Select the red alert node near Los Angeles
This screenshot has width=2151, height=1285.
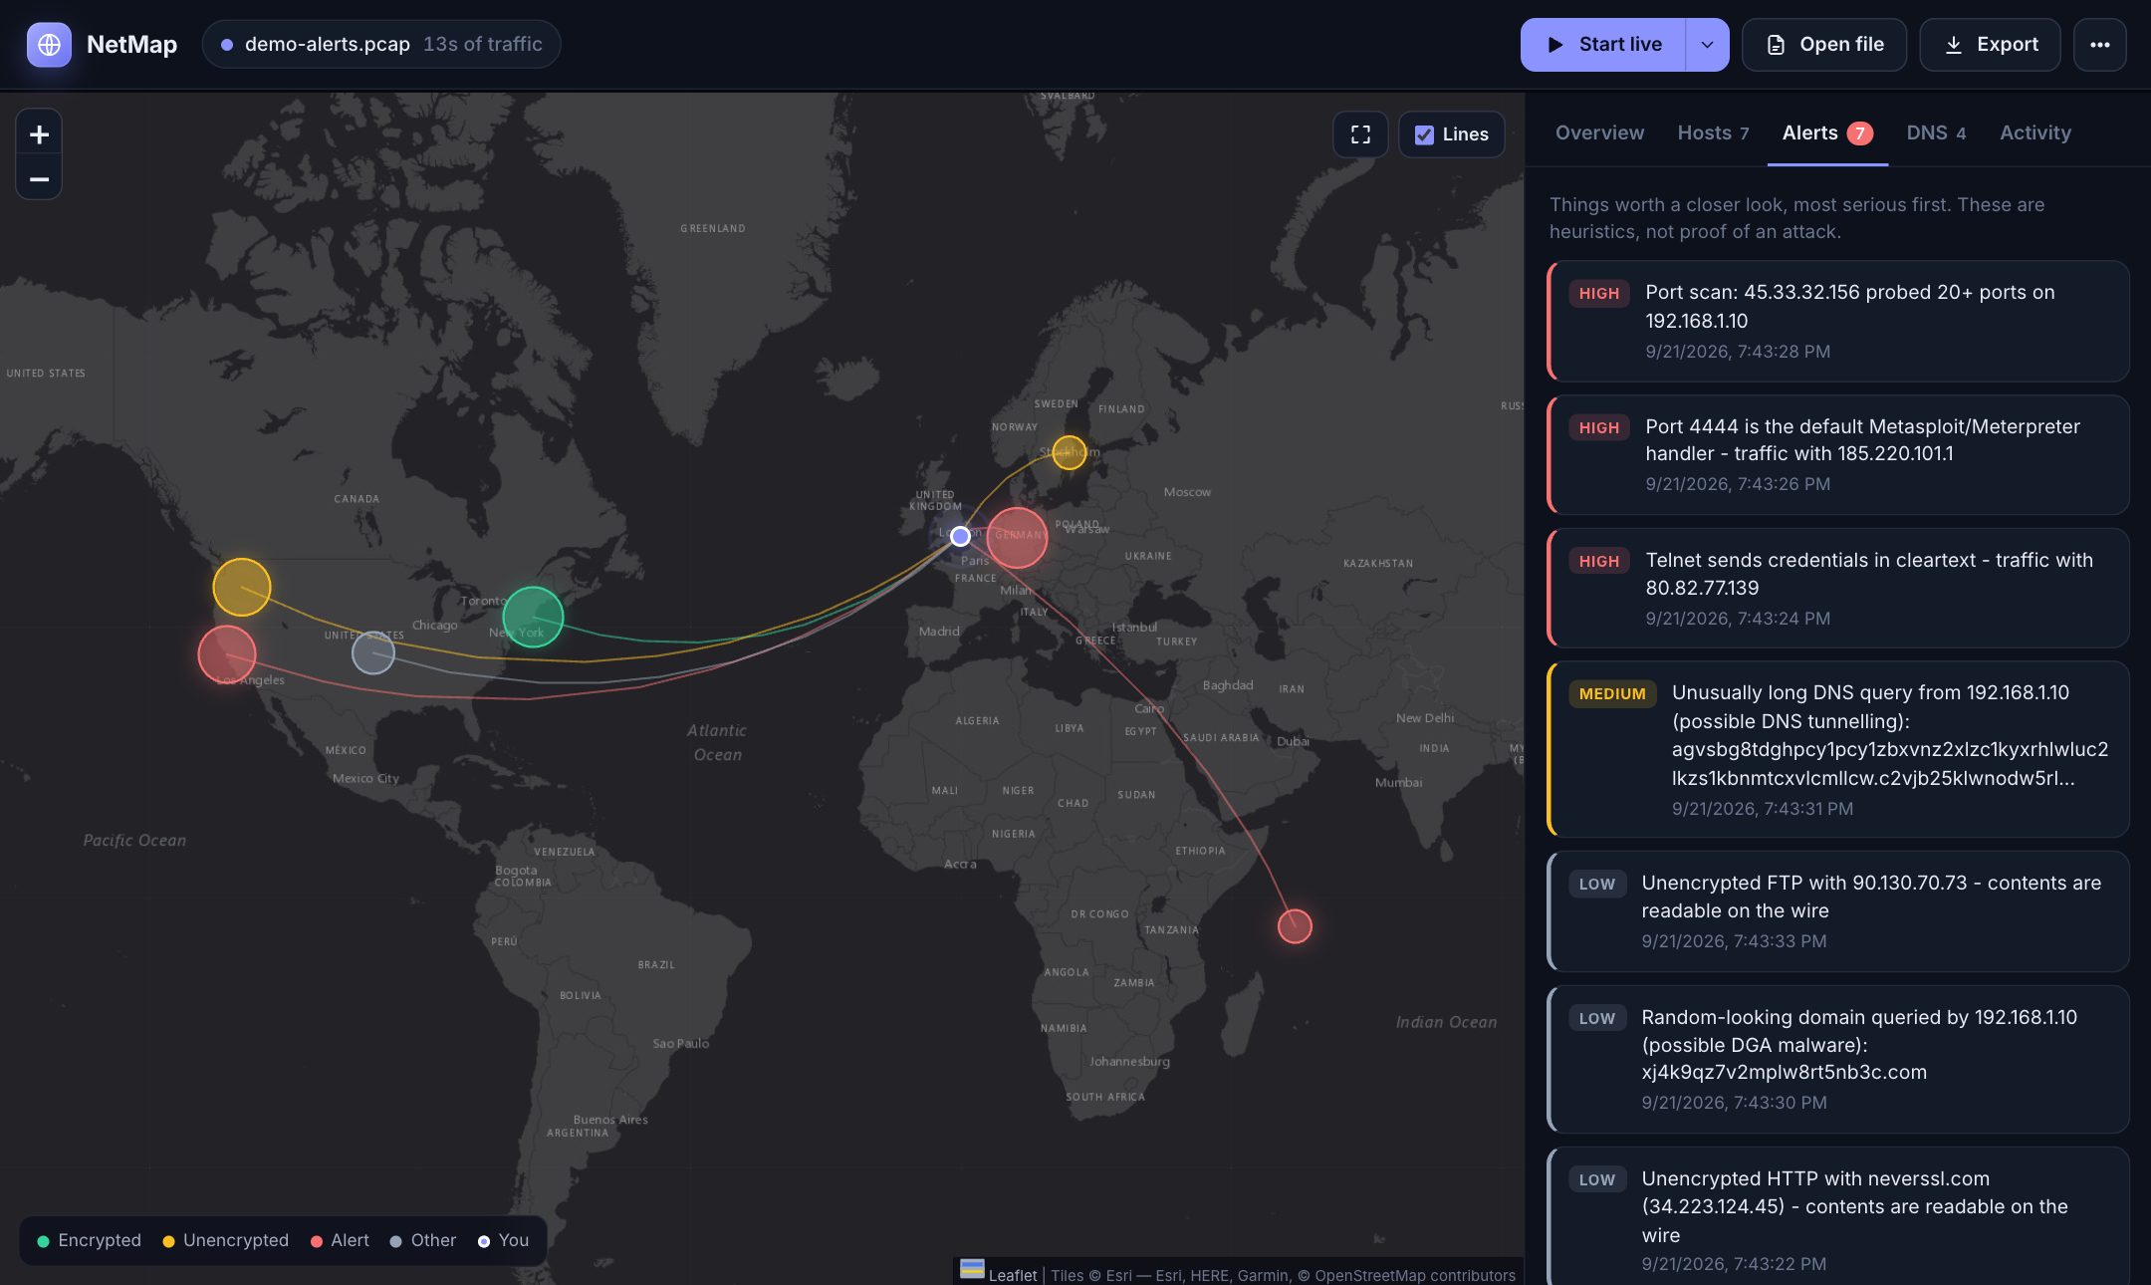227,654
